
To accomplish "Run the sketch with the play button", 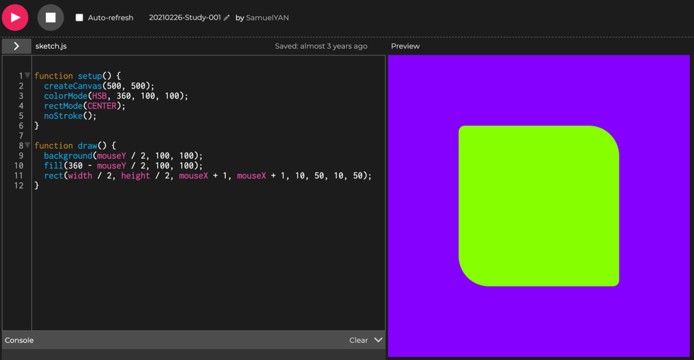I will coord(16,17).
